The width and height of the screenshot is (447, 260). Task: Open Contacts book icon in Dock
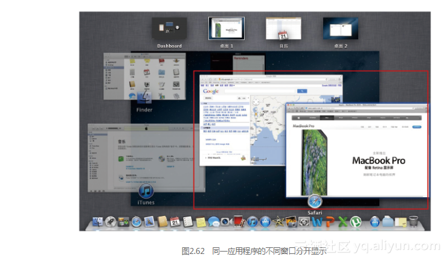coord(162,221)
